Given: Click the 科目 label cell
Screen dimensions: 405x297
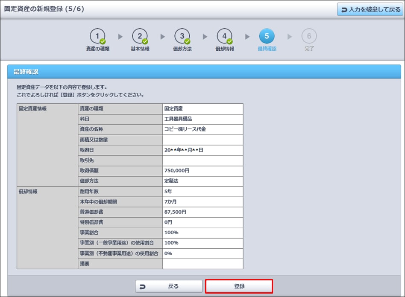Looking at the screenshot, I should [x=120, y=119].
